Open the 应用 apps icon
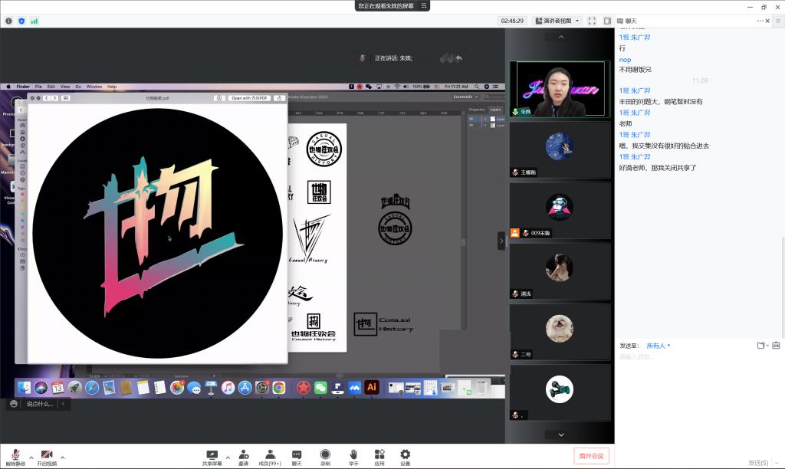Image resolution: width=785 pixels, height=469 pixels. coord(379,456)
